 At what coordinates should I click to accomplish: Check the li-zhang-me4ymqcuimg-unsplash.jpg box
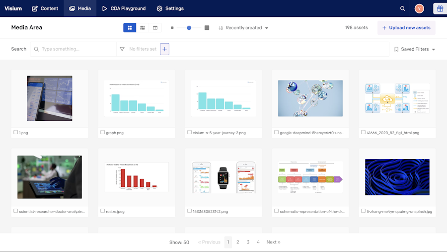[x=363, y=211]
